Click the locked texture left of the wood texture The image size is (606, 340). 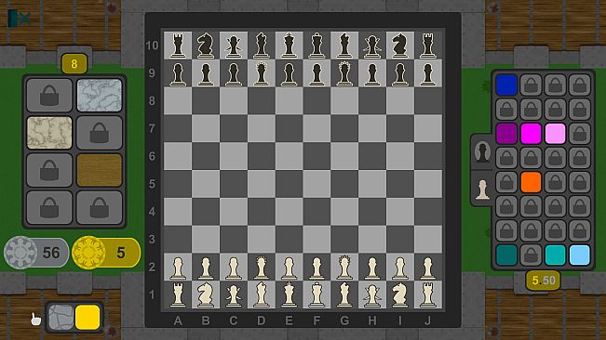point(49,170)
